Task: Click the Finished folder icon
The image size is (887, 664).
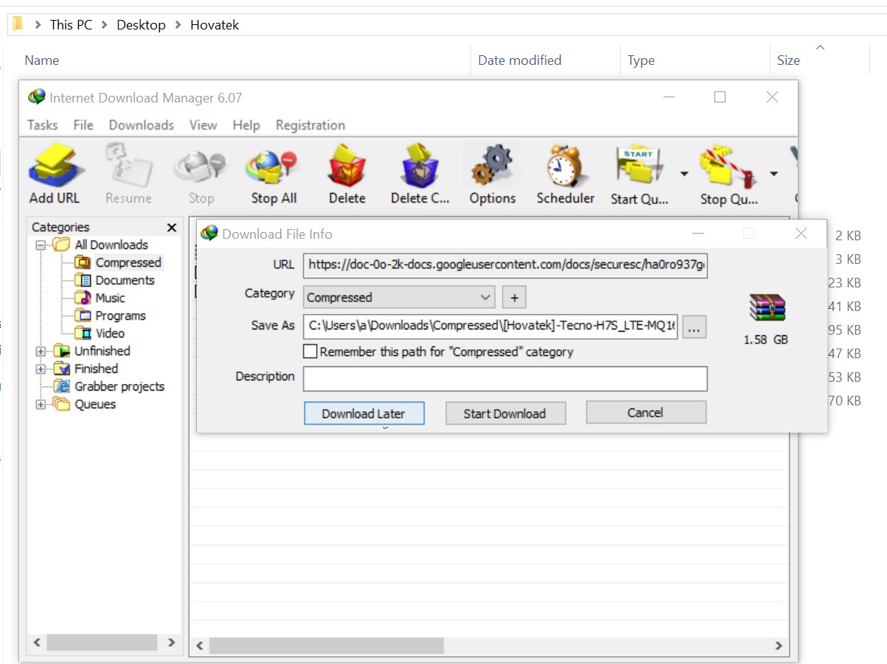Action: click(x=62, y=368)
